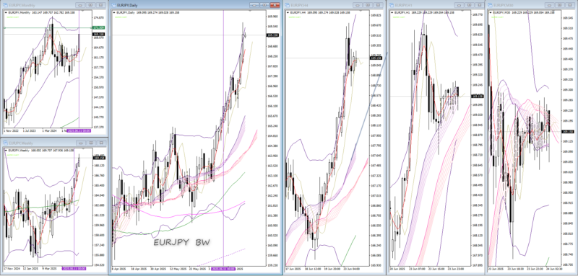The height and width of the screenshot is (276, 578).
Task: Select the 169.960 price on Daily scale
Action: [x=272, y=16]
